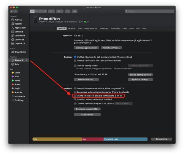Eject the iPhone from the sidebar
This screenshot has width=184, height=155.
26,60
